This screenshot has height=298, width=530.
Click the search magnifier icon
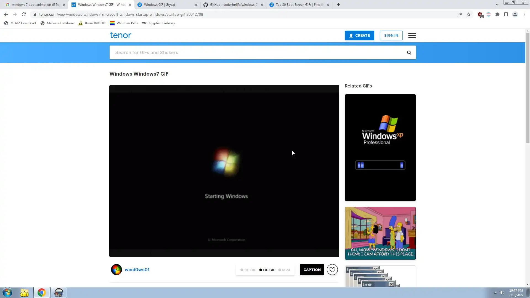(x=409, y=52)
